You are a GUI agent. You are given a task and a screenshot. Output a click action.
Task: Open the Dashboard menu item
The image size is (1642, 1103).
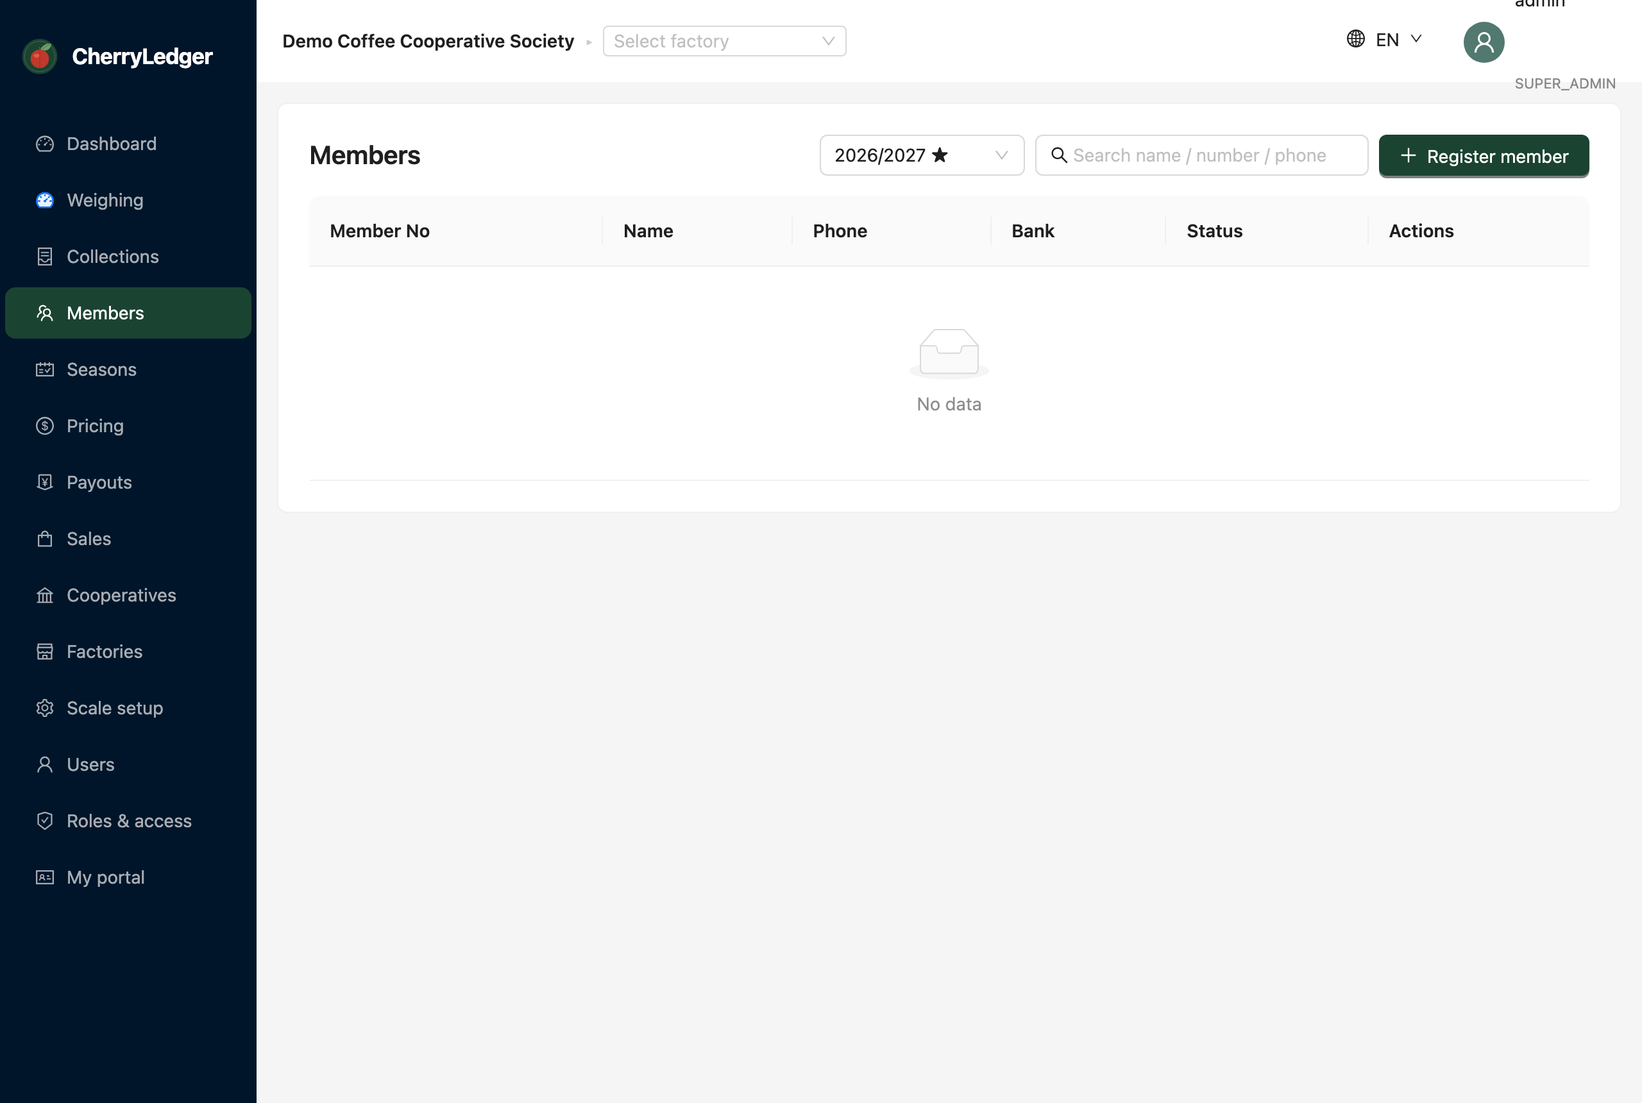(x=128, y=144)
